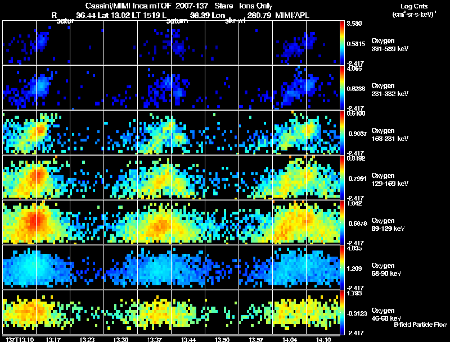Open the 14:10 panel of Oxygen 46-68 keV
This screenshot has width=450, height=342.
click(323, 312)
